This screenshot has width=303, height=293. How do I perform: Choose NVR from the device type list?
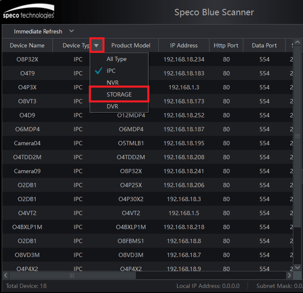point(113,83)
